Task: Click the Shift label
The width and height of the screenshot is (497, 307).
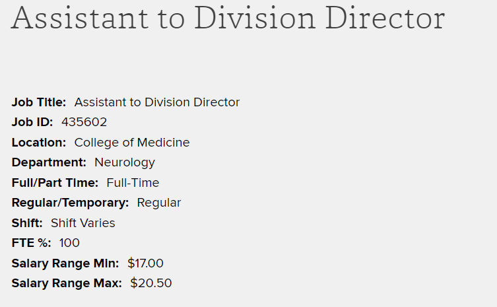Action: (27, 223)
